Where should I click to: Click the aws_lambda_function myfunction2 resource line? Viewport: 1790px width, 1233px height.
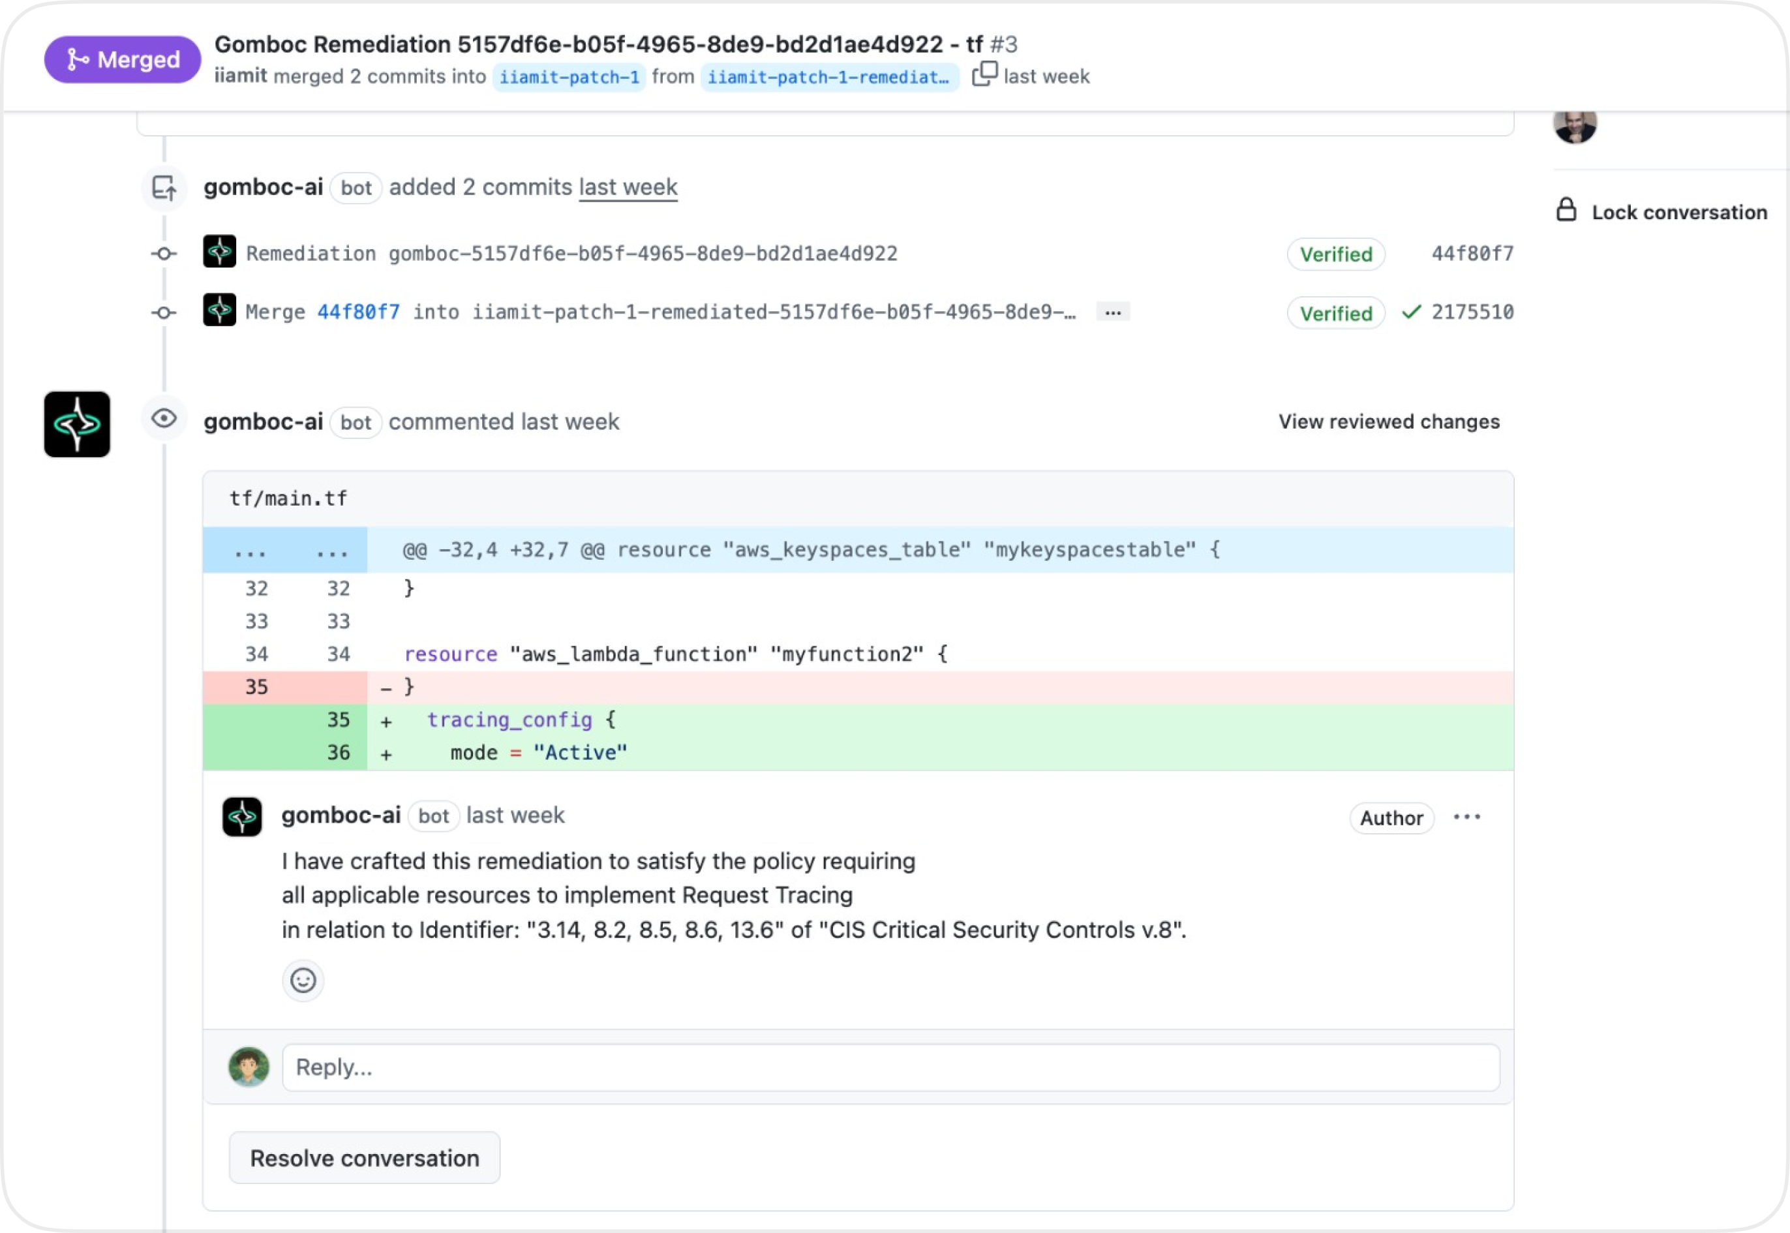point(858,655)
